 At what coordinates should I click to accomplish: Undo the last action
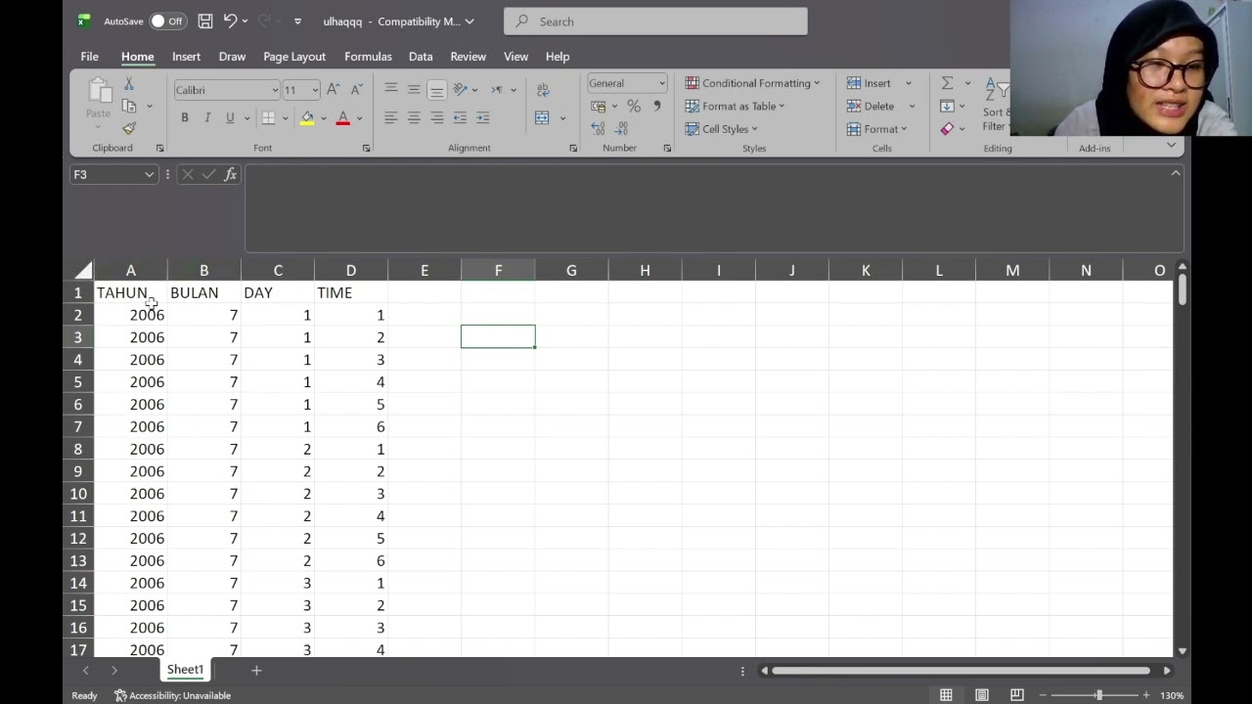[x=230, y=21]
